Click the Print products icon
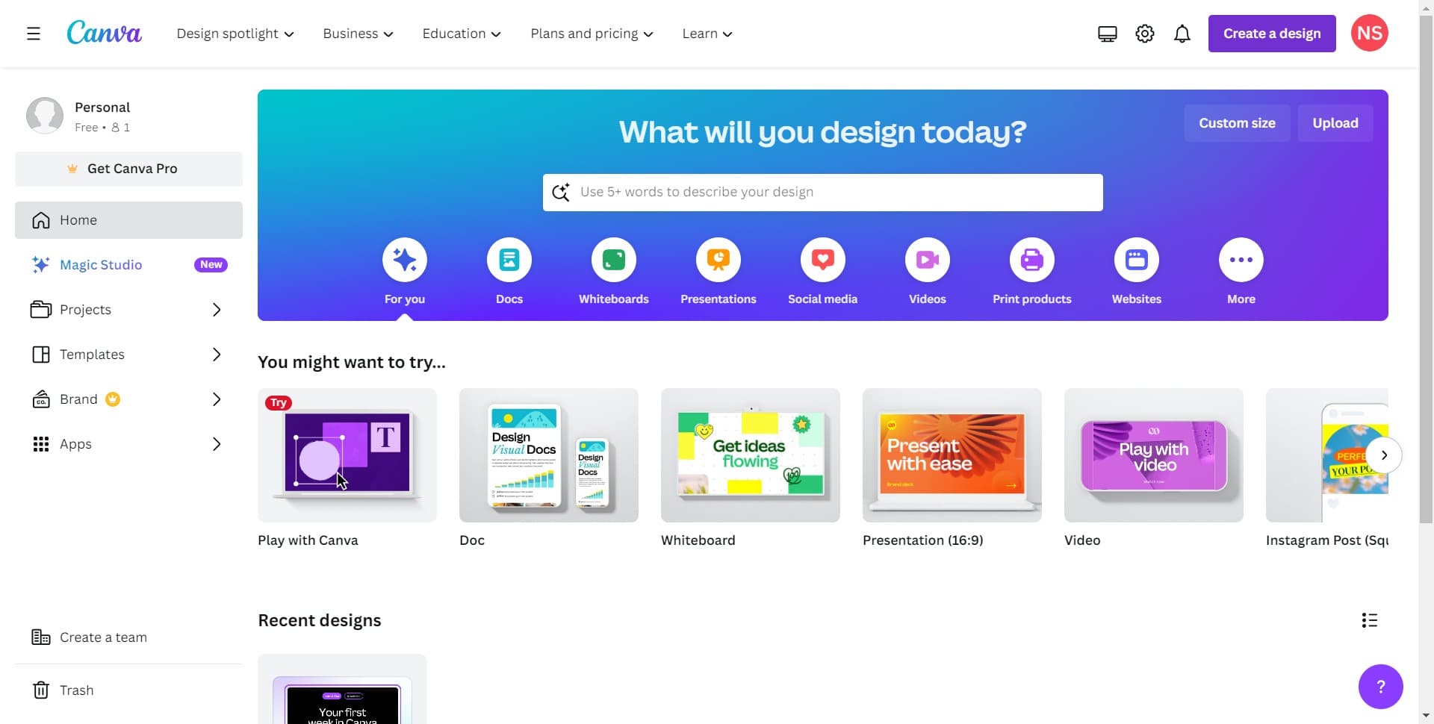Viewport: 1434px width, 724px height. (x=1031, y=260)
